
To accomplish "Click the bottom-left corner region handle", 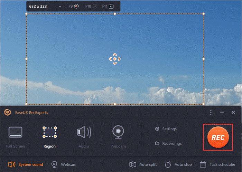I will pyautogui.click(x=26, y=104).
